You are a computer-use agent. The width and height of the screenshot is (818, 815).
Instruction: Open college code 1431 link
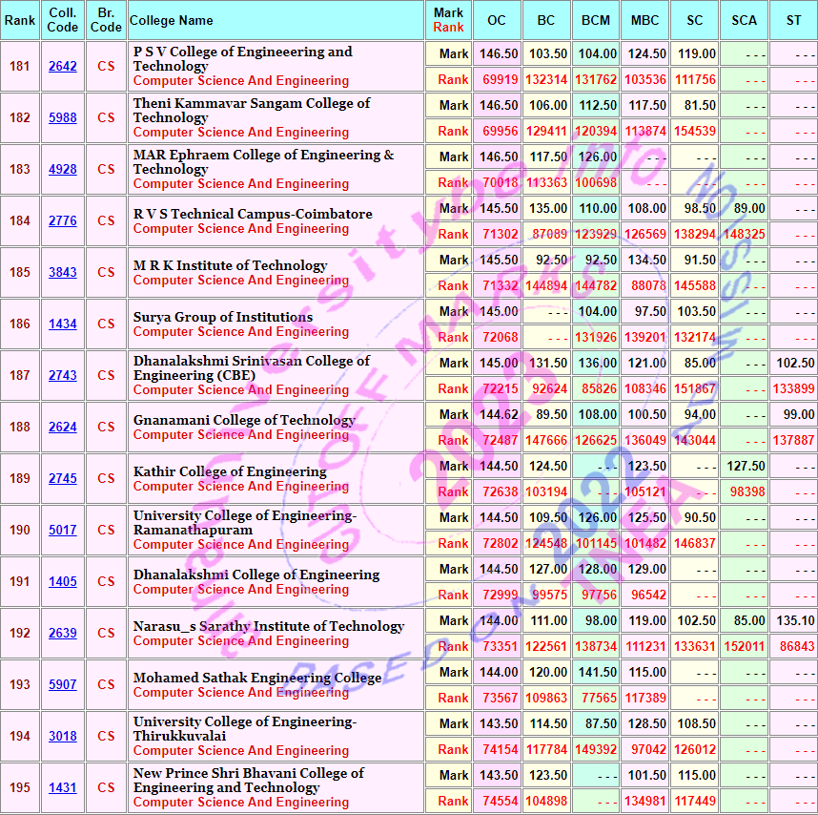[x=63, y=788]
